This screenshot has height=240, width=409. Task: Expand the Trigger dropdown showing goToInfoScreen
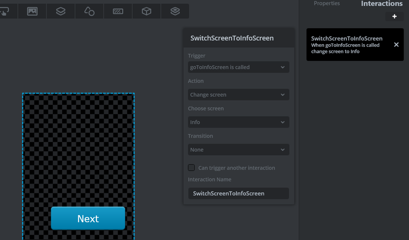tap(238, 67)
